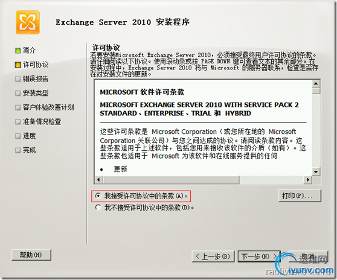Click the Exchange Server orange logo icon
This screenshot has width=337, height=280.
28,22
